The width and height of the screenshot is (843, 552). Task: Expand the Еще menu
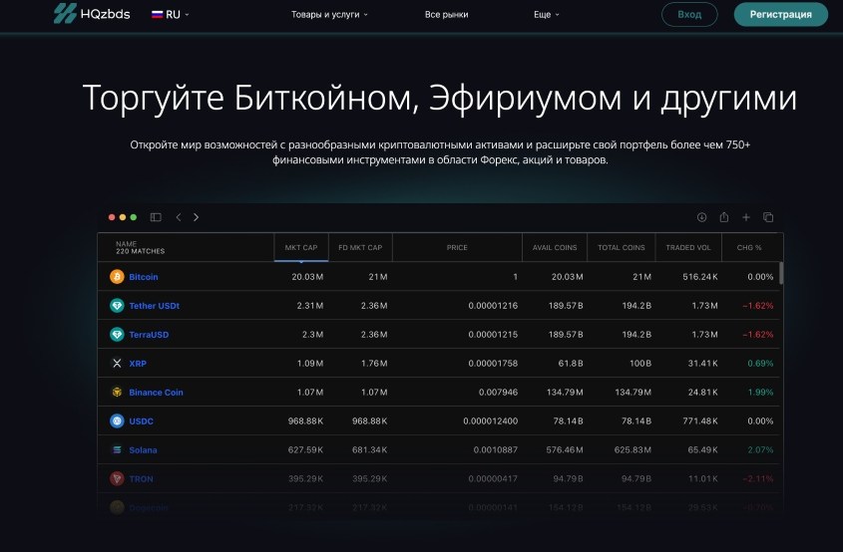[x=547, y=15]
